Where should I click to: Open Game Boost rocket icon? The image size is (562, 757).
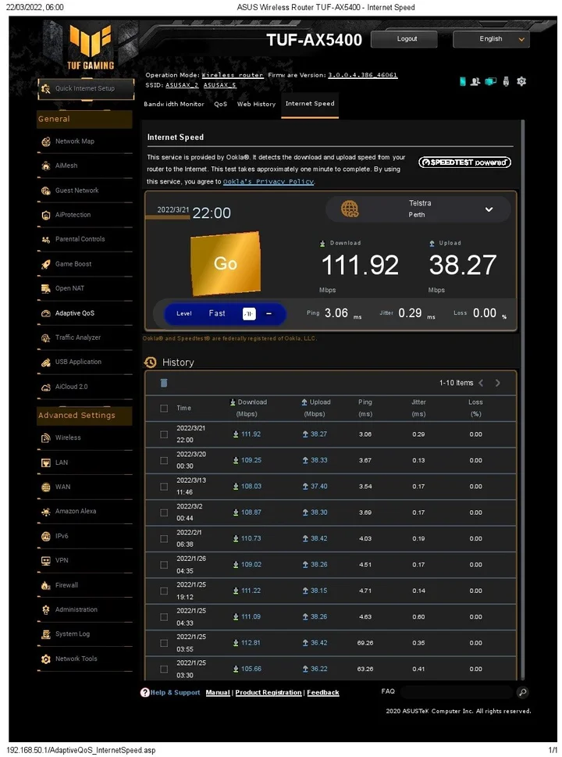click(x=46, y=264)
